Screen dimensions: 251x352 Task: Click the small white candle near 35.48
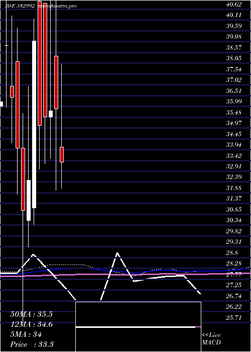tap(51, 114)
